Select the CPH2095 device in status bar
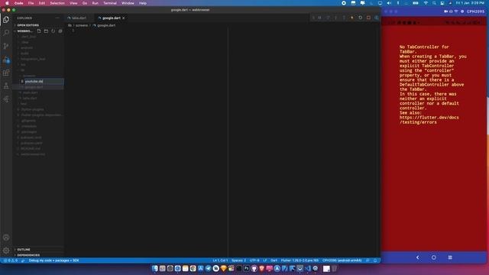Image resolution: width=489 pixels, height=275 pixels. [x=342, y=260]
